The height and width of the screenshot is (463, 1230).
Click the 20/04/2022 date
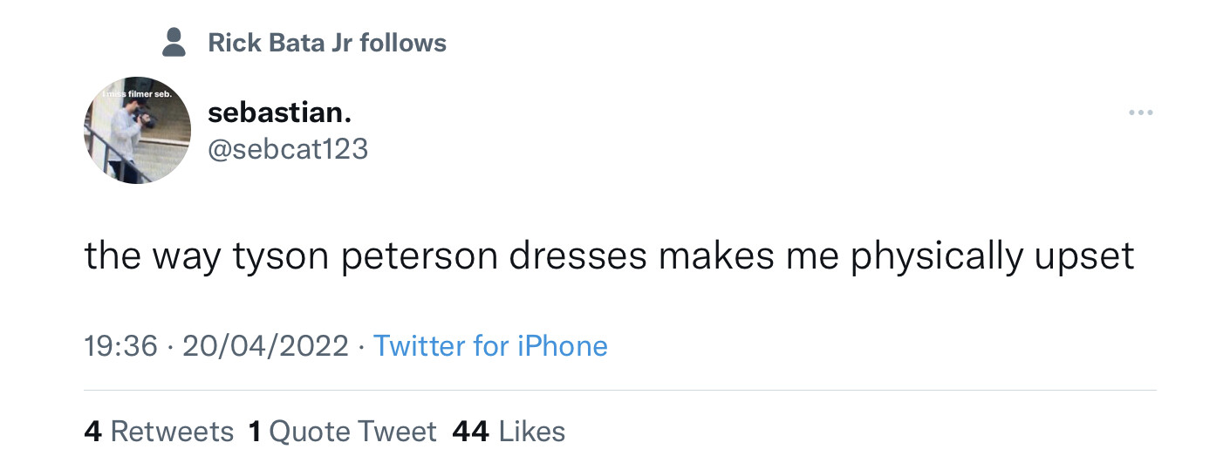coord(265,346)
